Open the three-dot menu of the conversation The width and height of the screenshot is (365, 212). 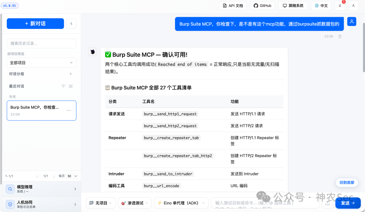click(69, 110)
